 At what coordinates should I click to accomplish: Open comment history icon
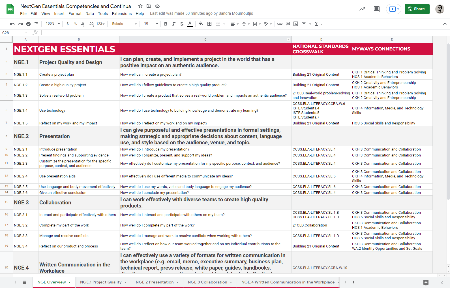tap(376, 9)
